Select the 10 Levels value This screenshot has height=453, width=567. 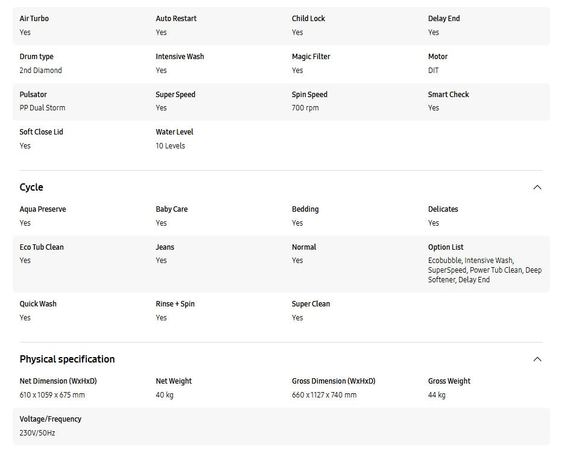click(170, 146)
